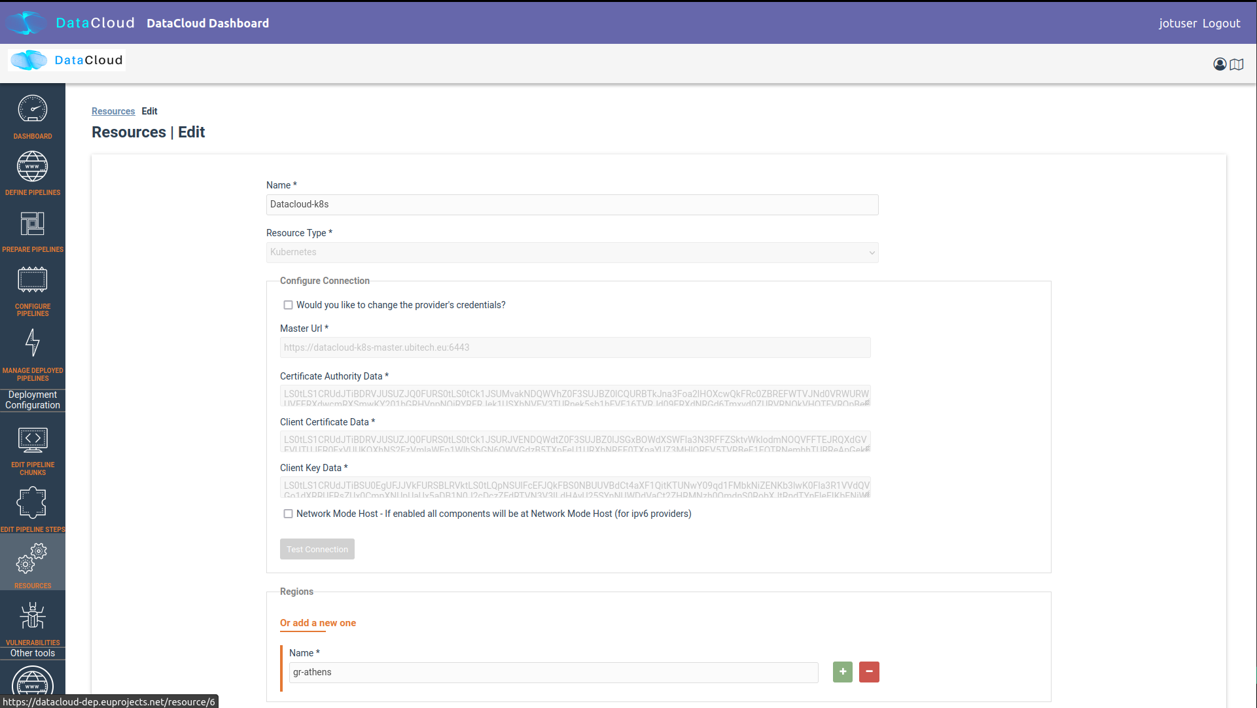
Task: Open the Prepare Pipelines icon
Action: click(x=33, y=224)
